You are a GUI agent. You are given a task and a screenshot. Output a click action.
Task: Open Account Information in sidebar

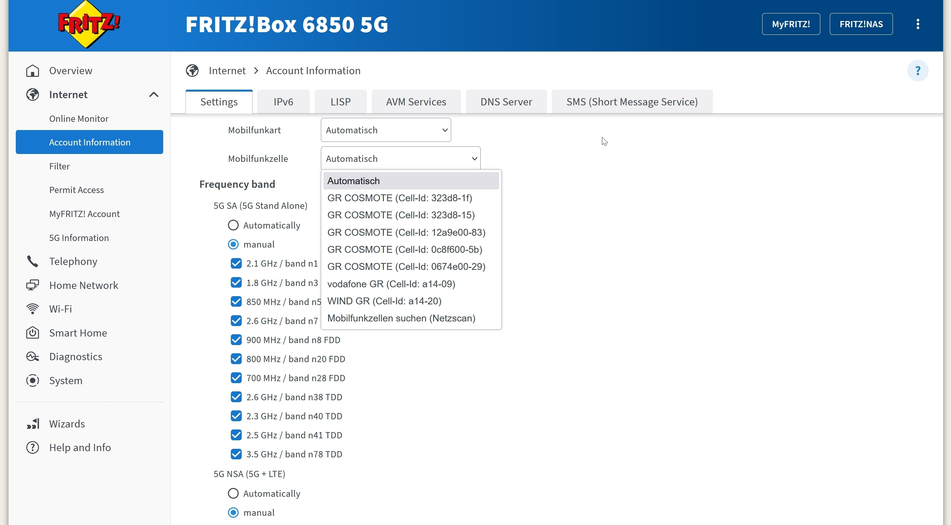point(89,142)
